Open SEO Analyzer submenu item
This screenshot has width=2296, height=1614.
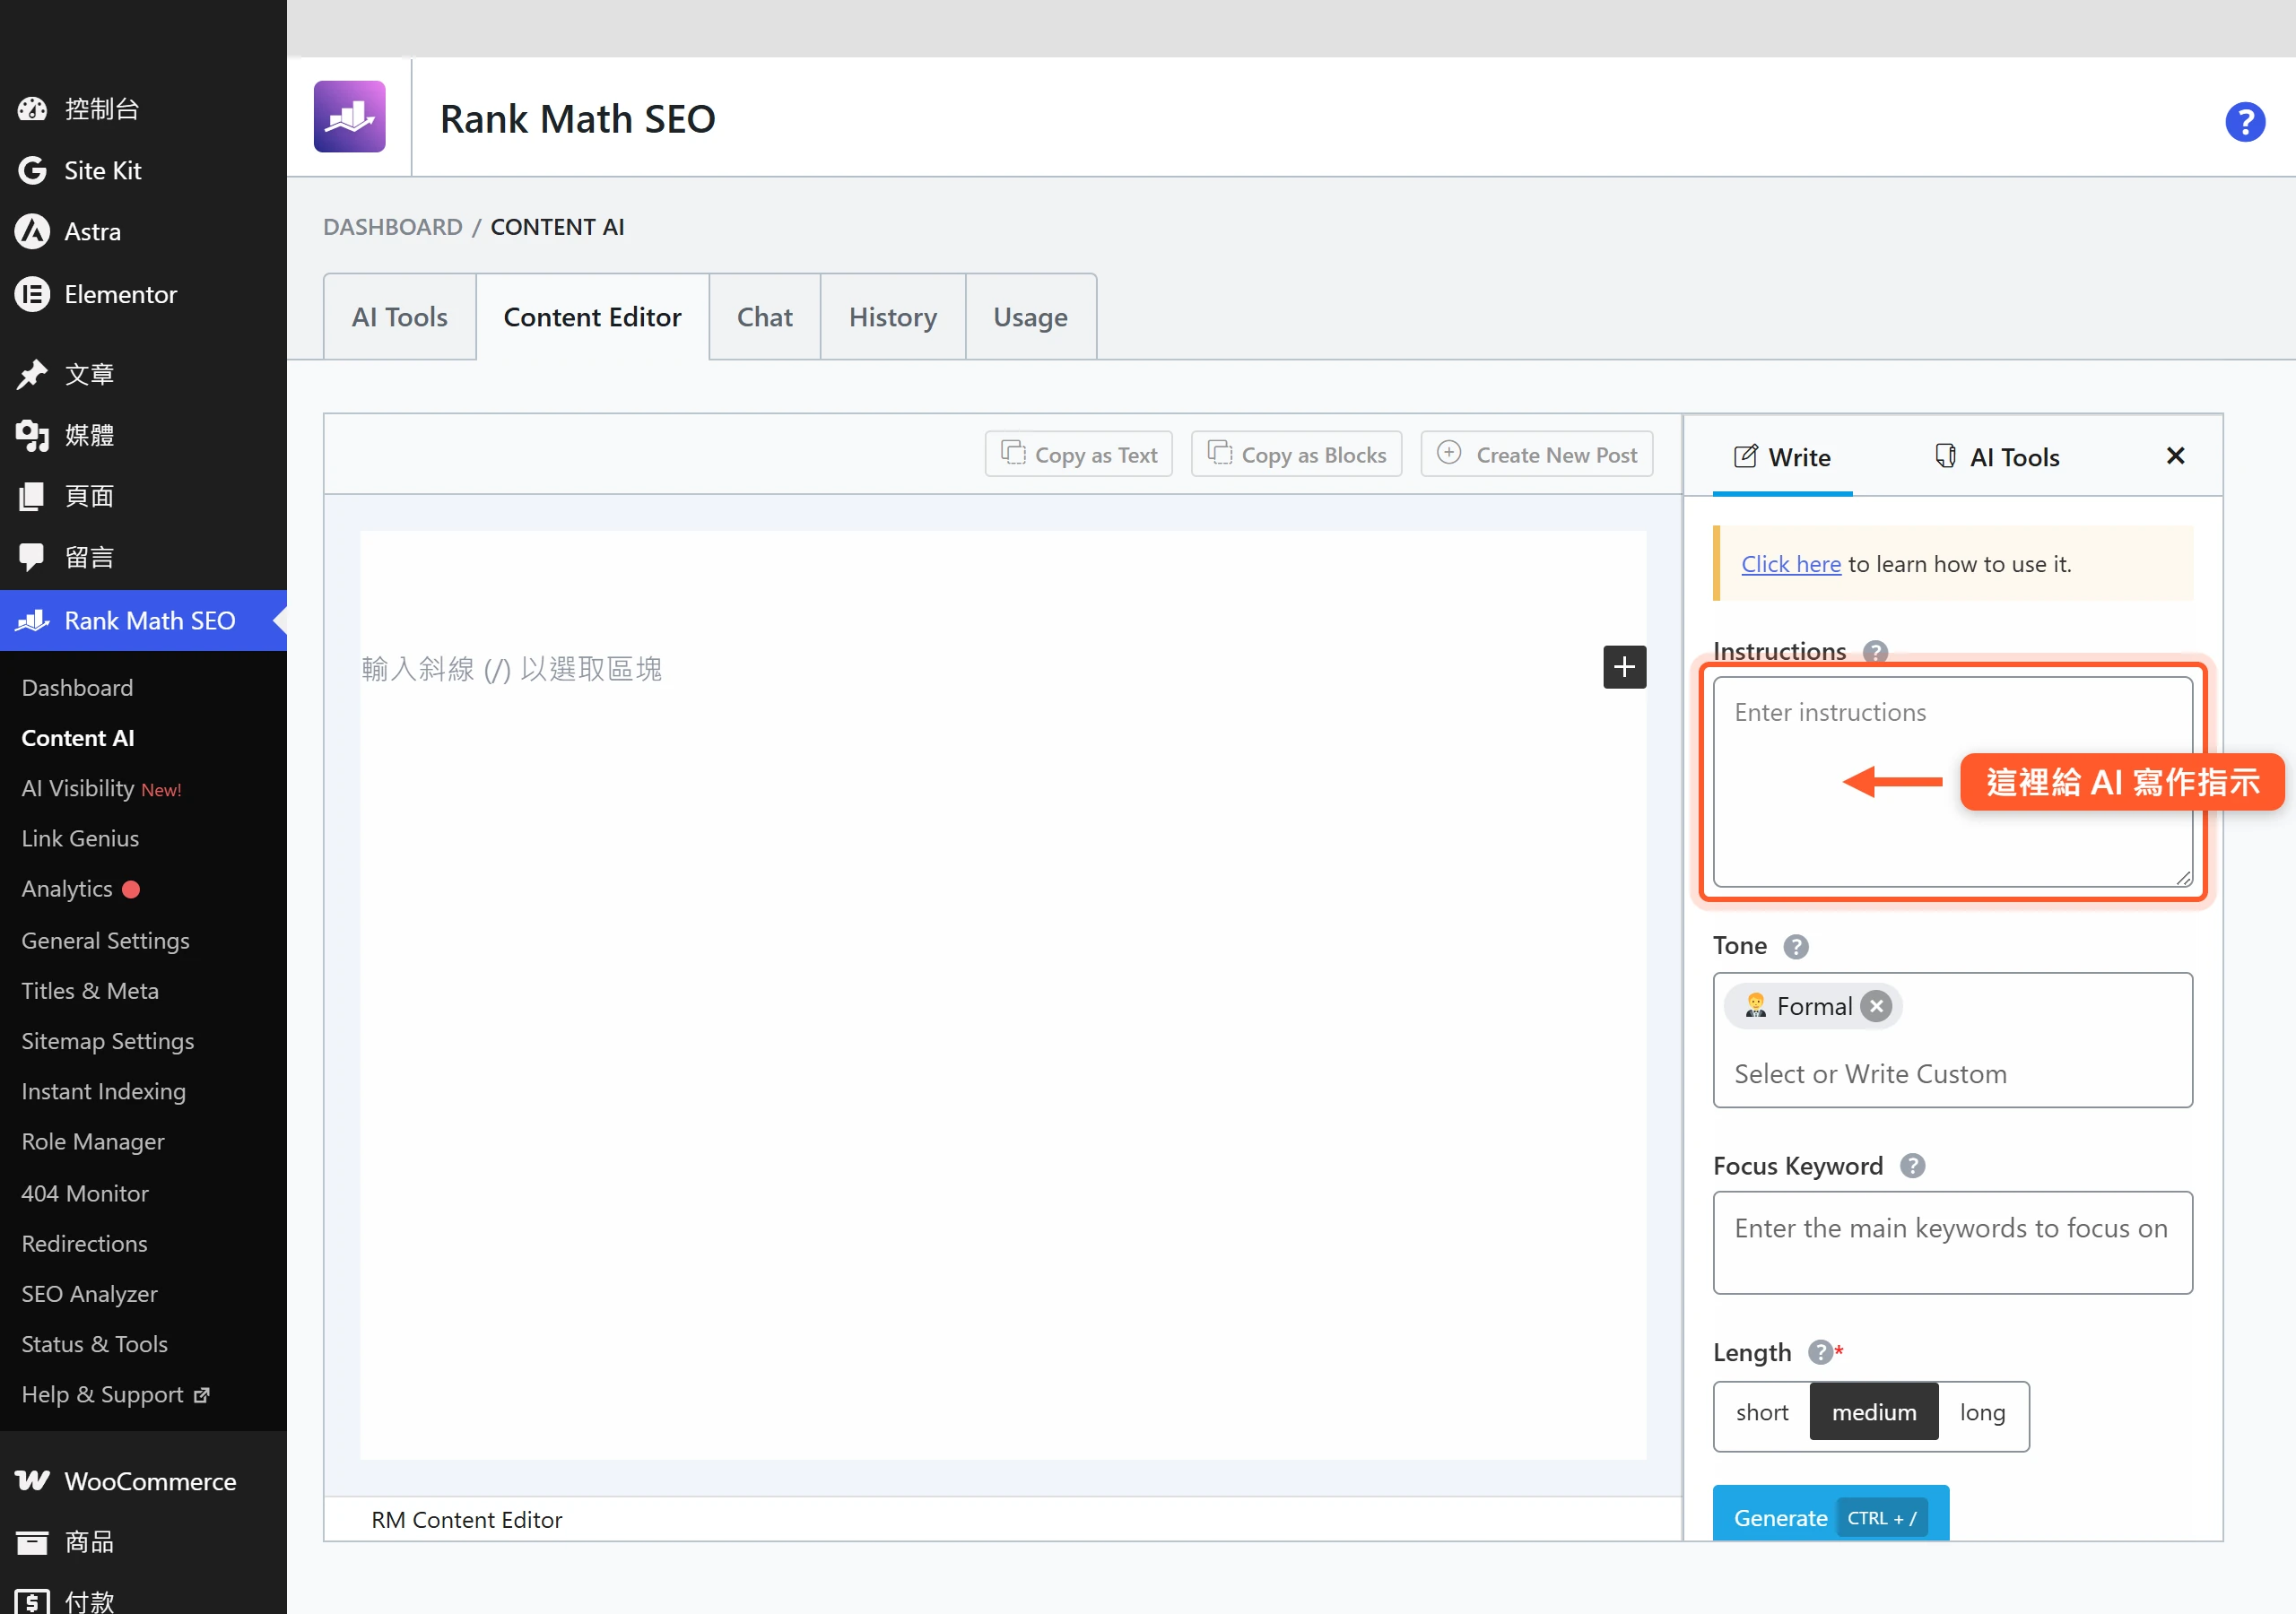click(x=89, y=1294)
